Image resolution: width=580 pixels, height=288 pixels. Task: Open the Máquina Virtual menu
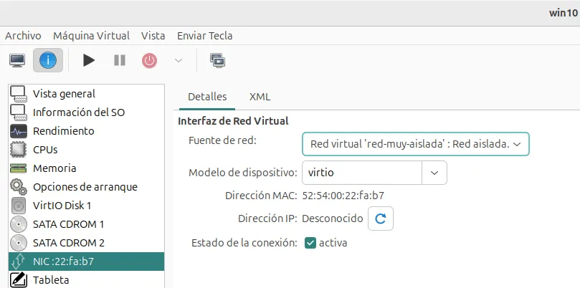pyautogui.click(x=91, y=35)
